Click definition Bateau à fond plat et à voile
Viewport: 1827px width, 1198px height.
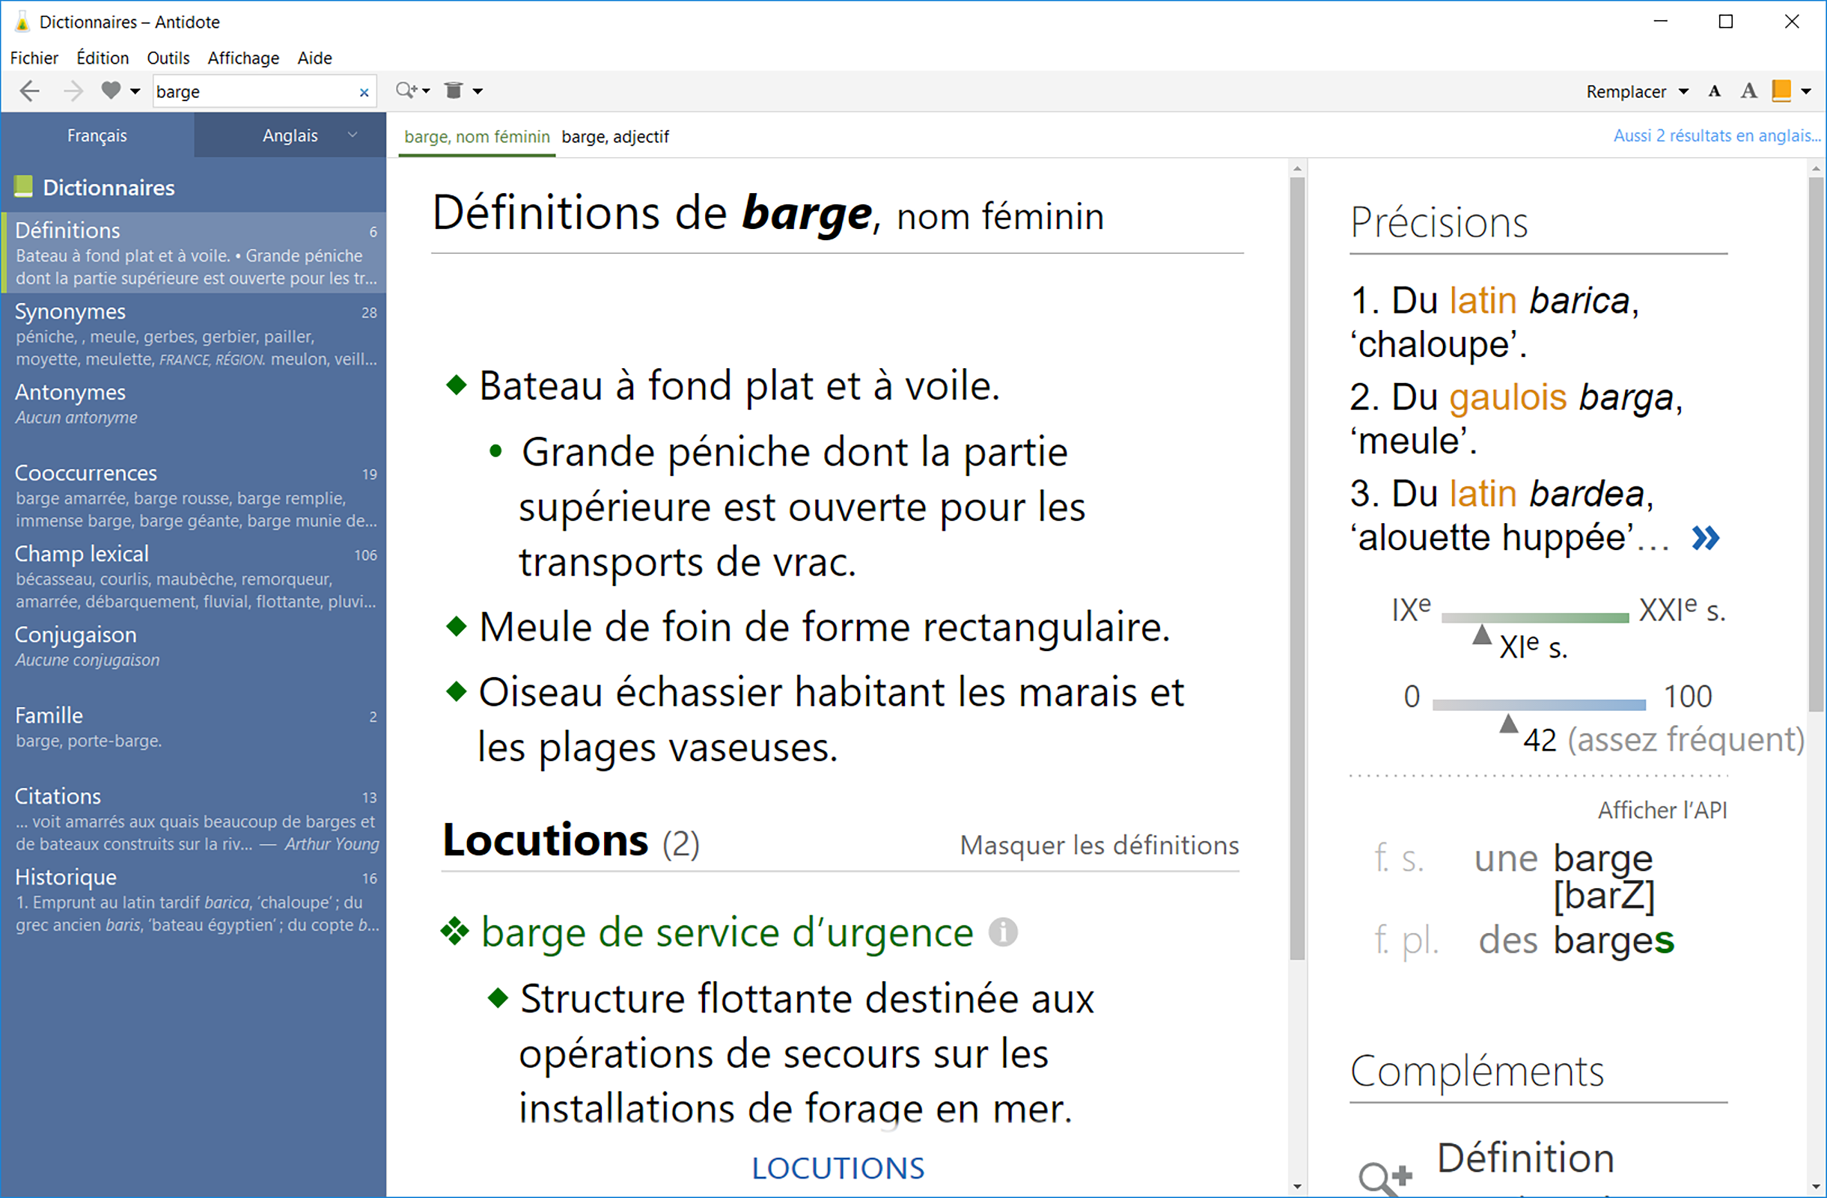pyautogui.click(x=739, y=385)
